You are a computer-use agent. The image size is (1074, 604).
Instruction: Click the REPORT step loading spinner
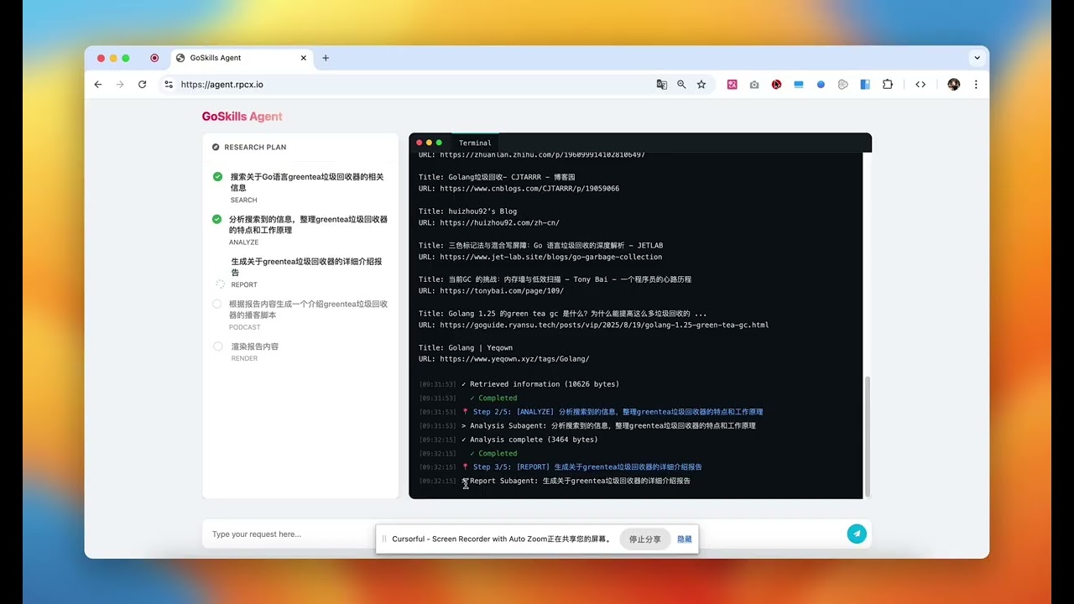(221, 284)
